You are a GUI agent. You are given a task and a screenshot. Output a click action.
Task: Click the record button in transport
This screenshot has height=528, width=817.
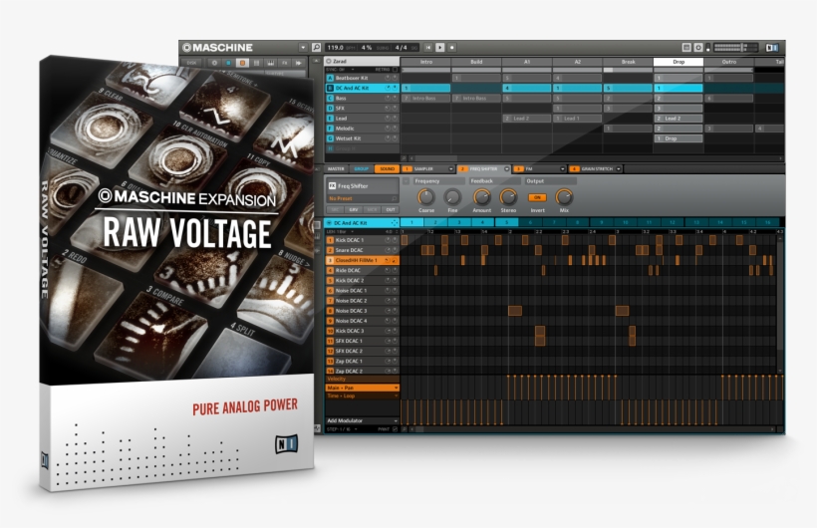[x=451, y=48]
